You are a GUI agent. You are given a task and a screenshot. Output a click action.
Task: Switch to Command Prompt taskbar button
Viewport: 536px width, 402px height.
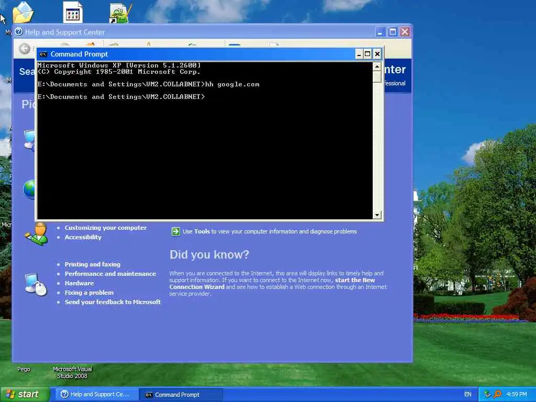point(181,395)
